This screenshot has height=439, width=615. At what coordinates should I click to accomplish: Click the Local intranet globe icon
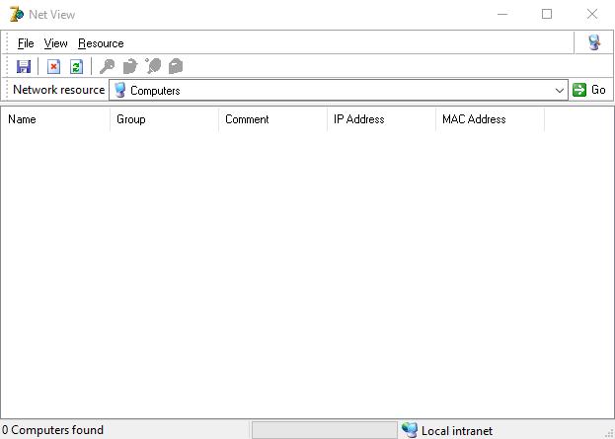[410, 430]
